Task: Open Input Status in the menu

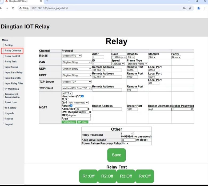Action: click(x=11, y=67)
